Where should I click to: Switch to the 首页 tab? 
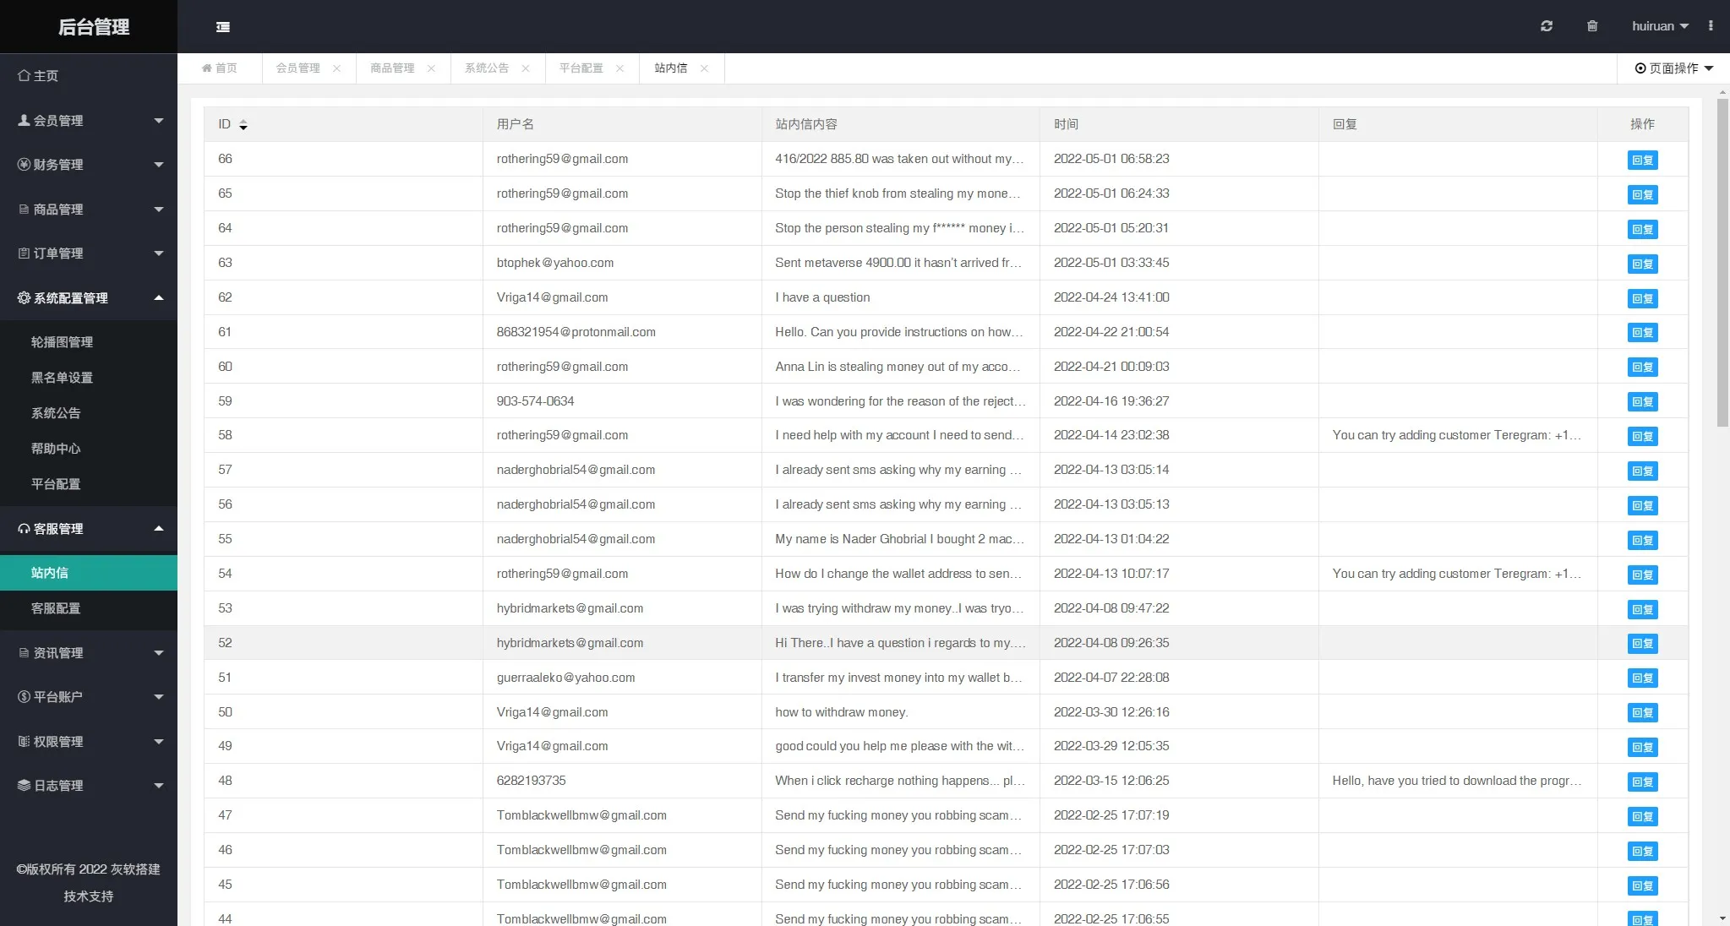pos(220,68)
